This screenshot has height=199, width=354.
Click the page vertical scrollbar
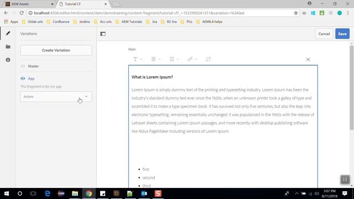pos(352,87)
